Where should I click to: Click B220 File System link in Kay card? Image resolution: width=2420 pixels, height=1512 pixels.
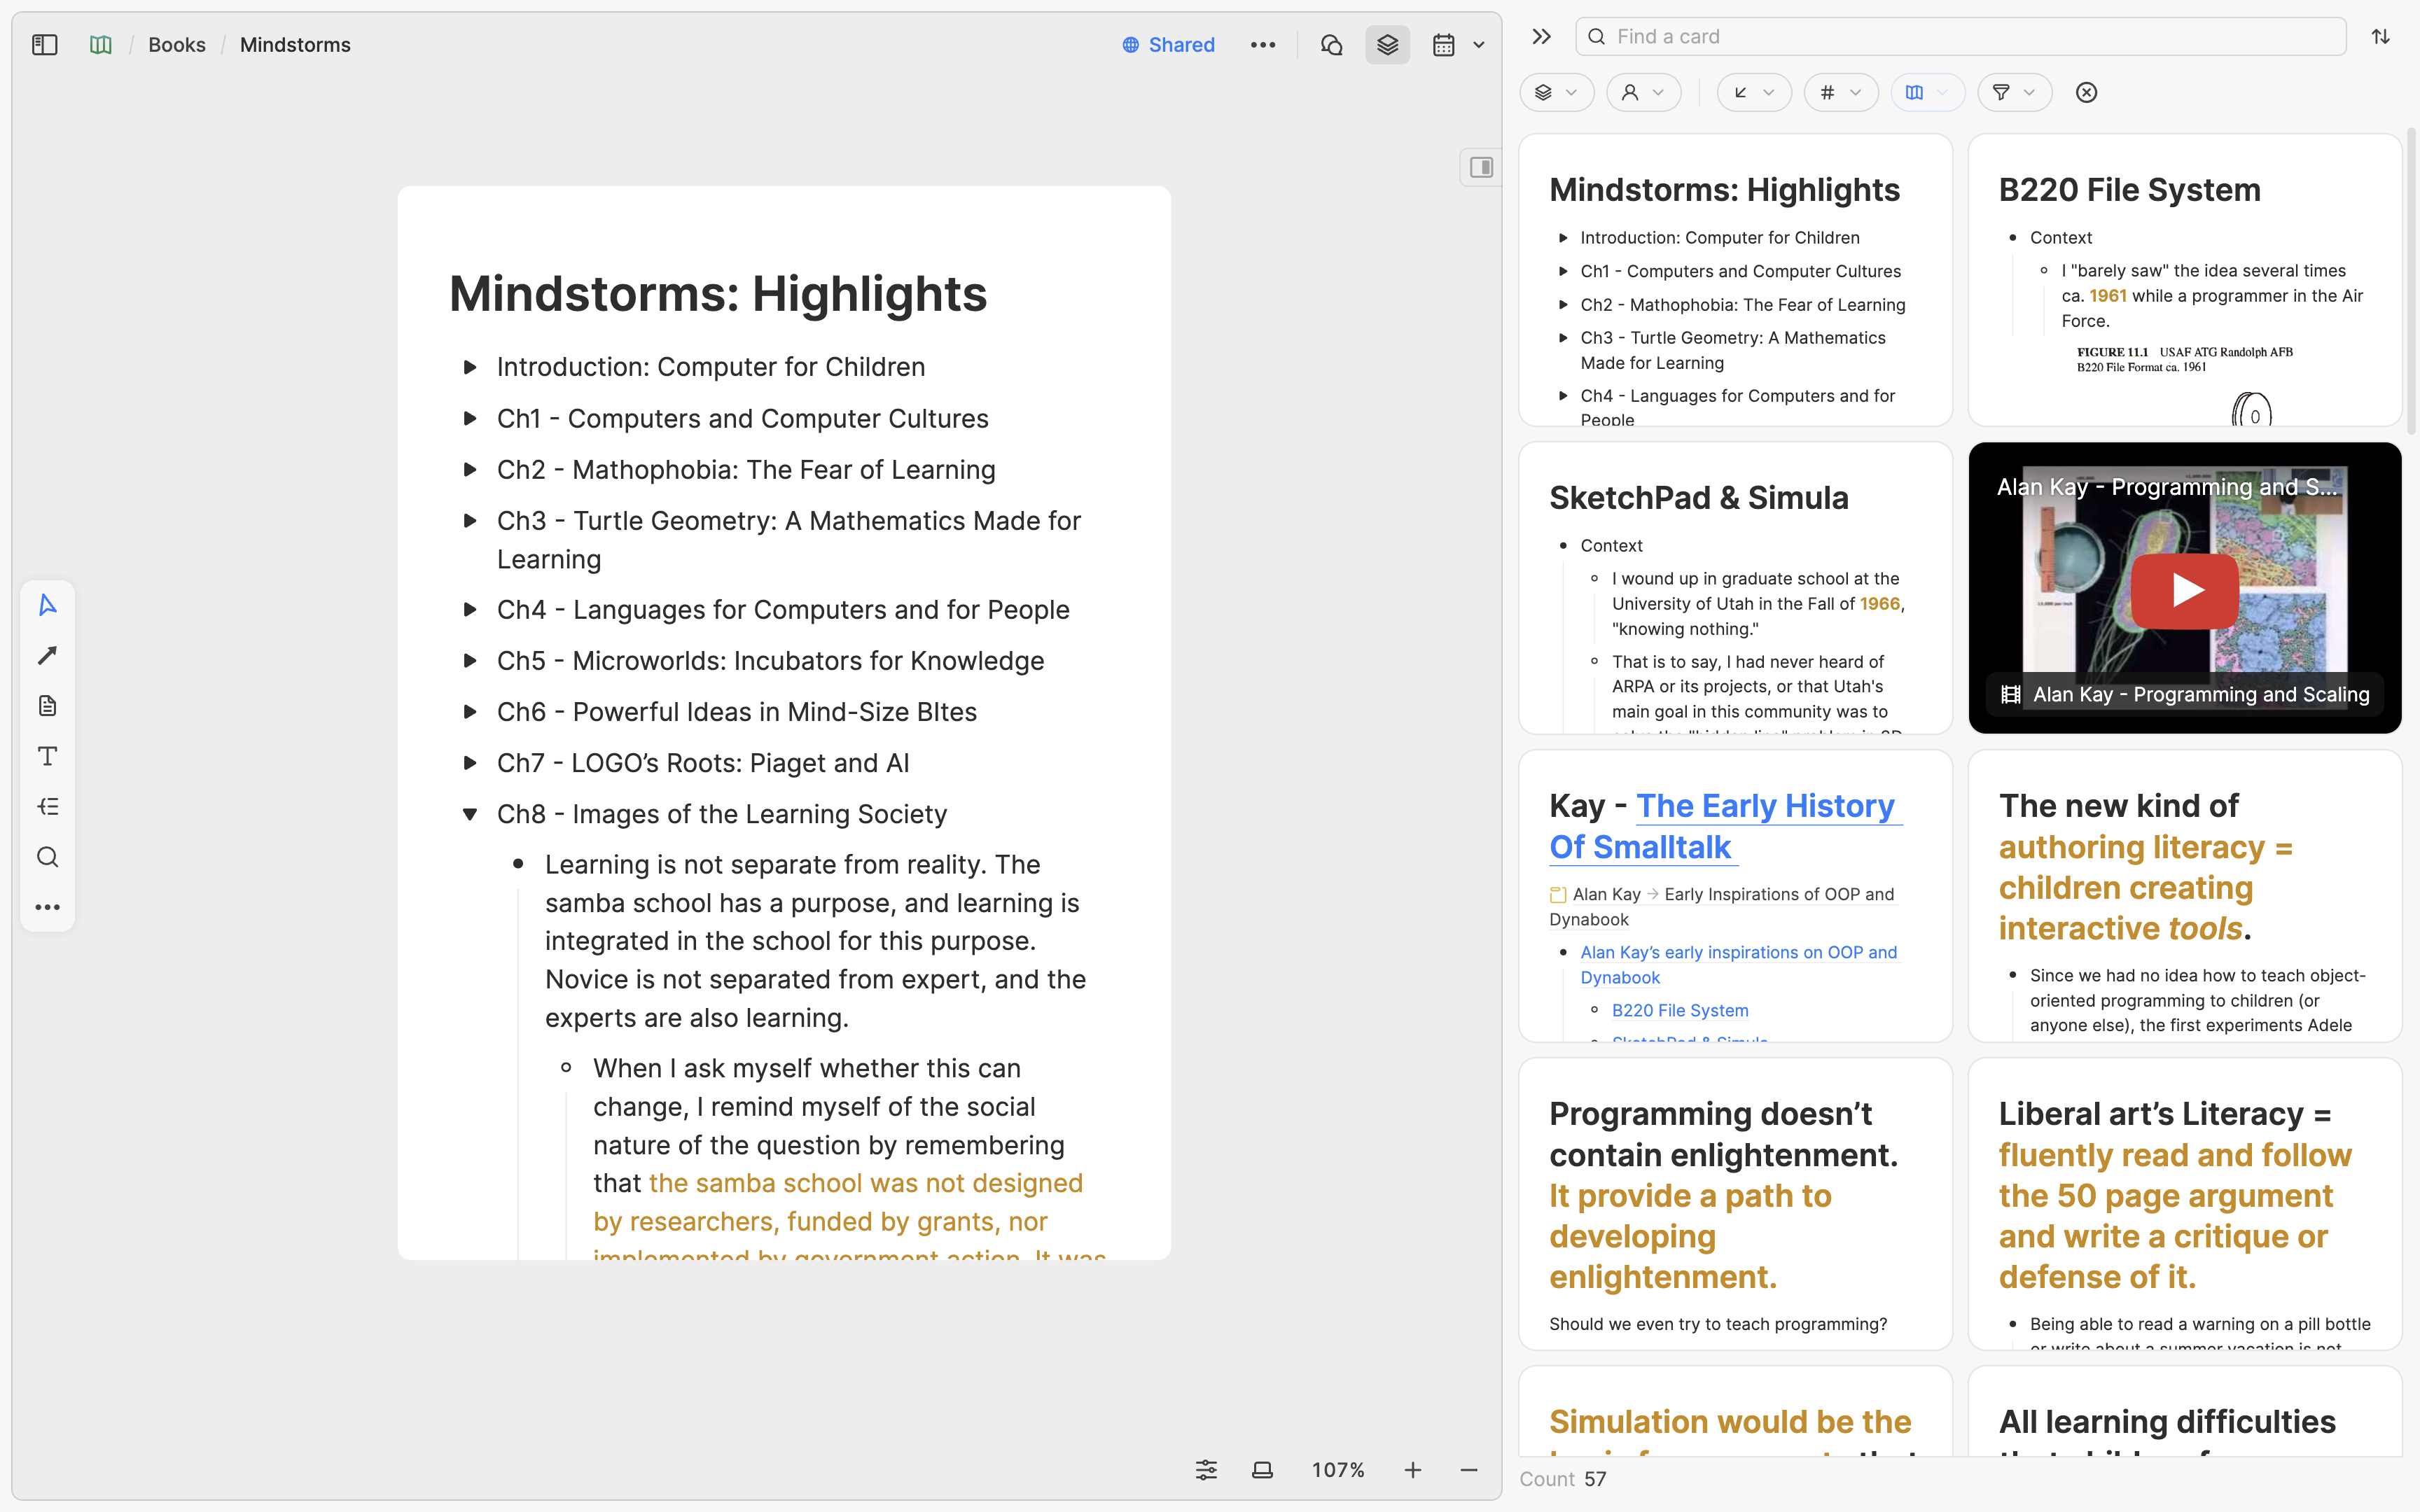pyautogui.click(x=1680, y=1010)
